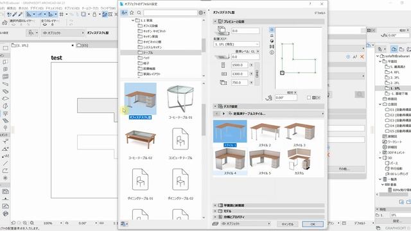Viewport: 411px width, 231px height.
Task: Select the Curtain Wall tool in main toolbox
Action: (x=5, y=76)
